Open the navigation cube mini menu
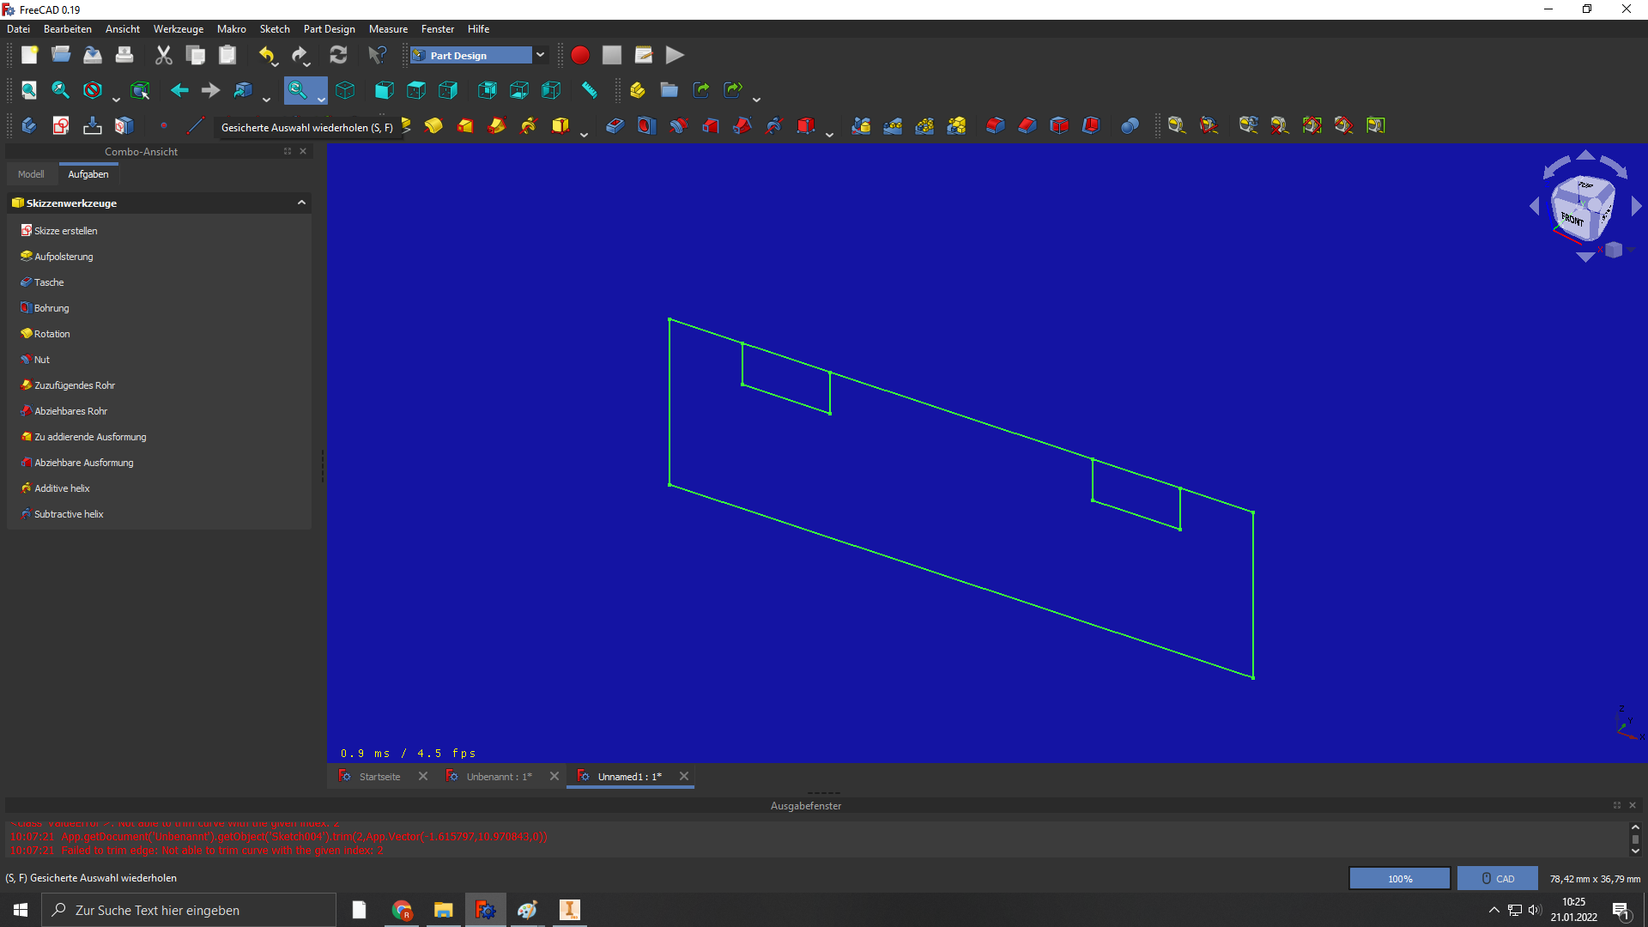Screen dimensions: 1648x927 [1615, 250]
